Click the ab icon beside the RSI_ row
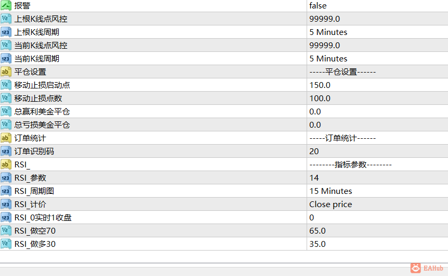 6,164
